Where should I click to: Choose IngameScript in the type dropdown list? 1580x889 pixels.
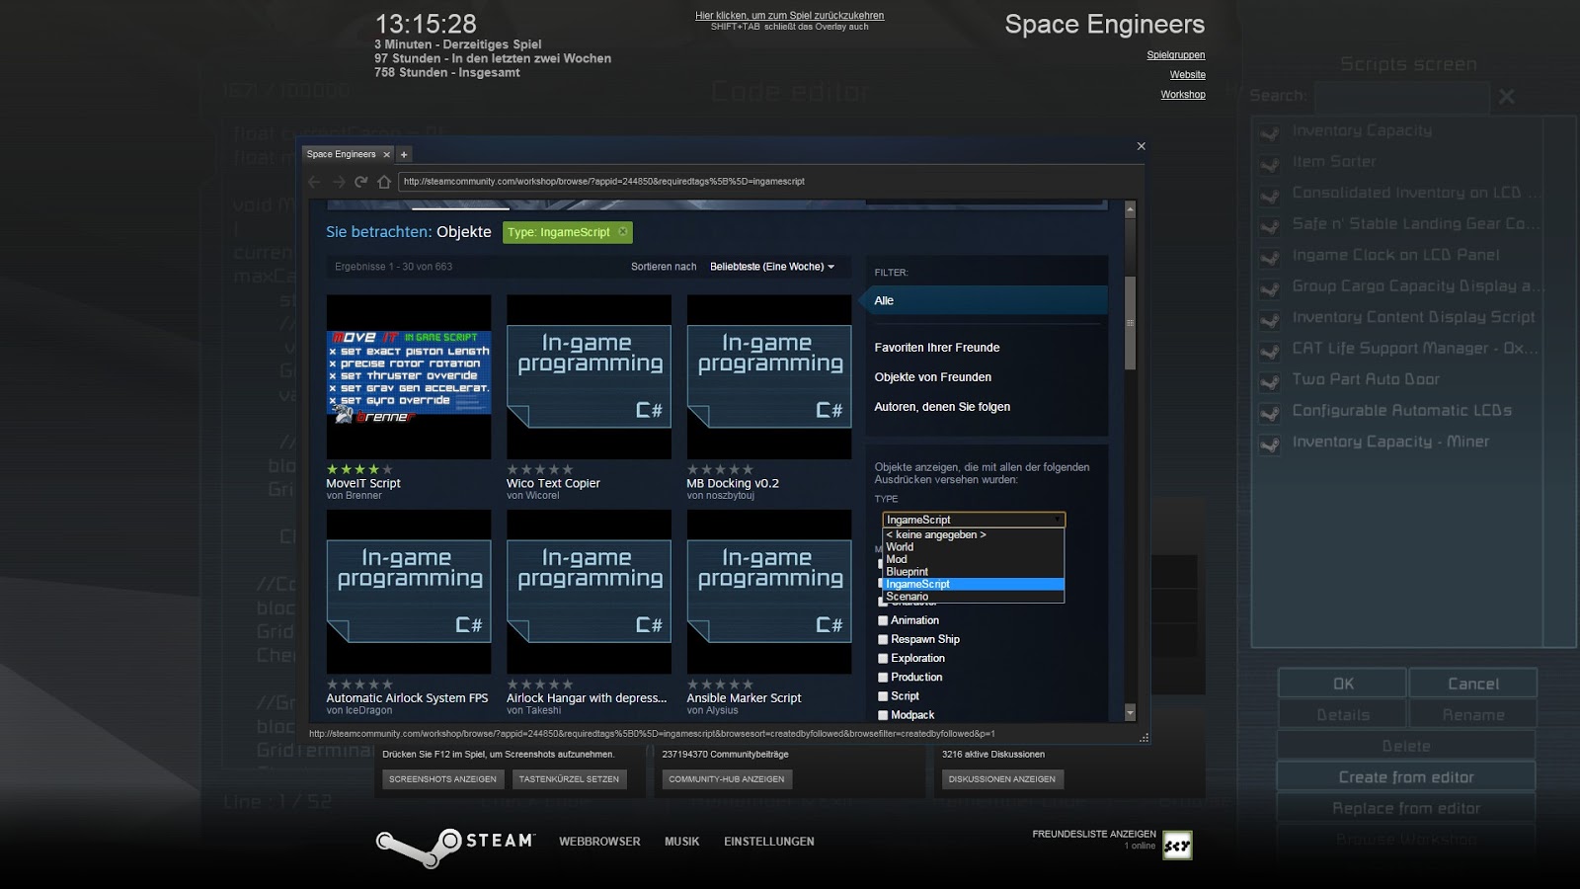[974, 584]
